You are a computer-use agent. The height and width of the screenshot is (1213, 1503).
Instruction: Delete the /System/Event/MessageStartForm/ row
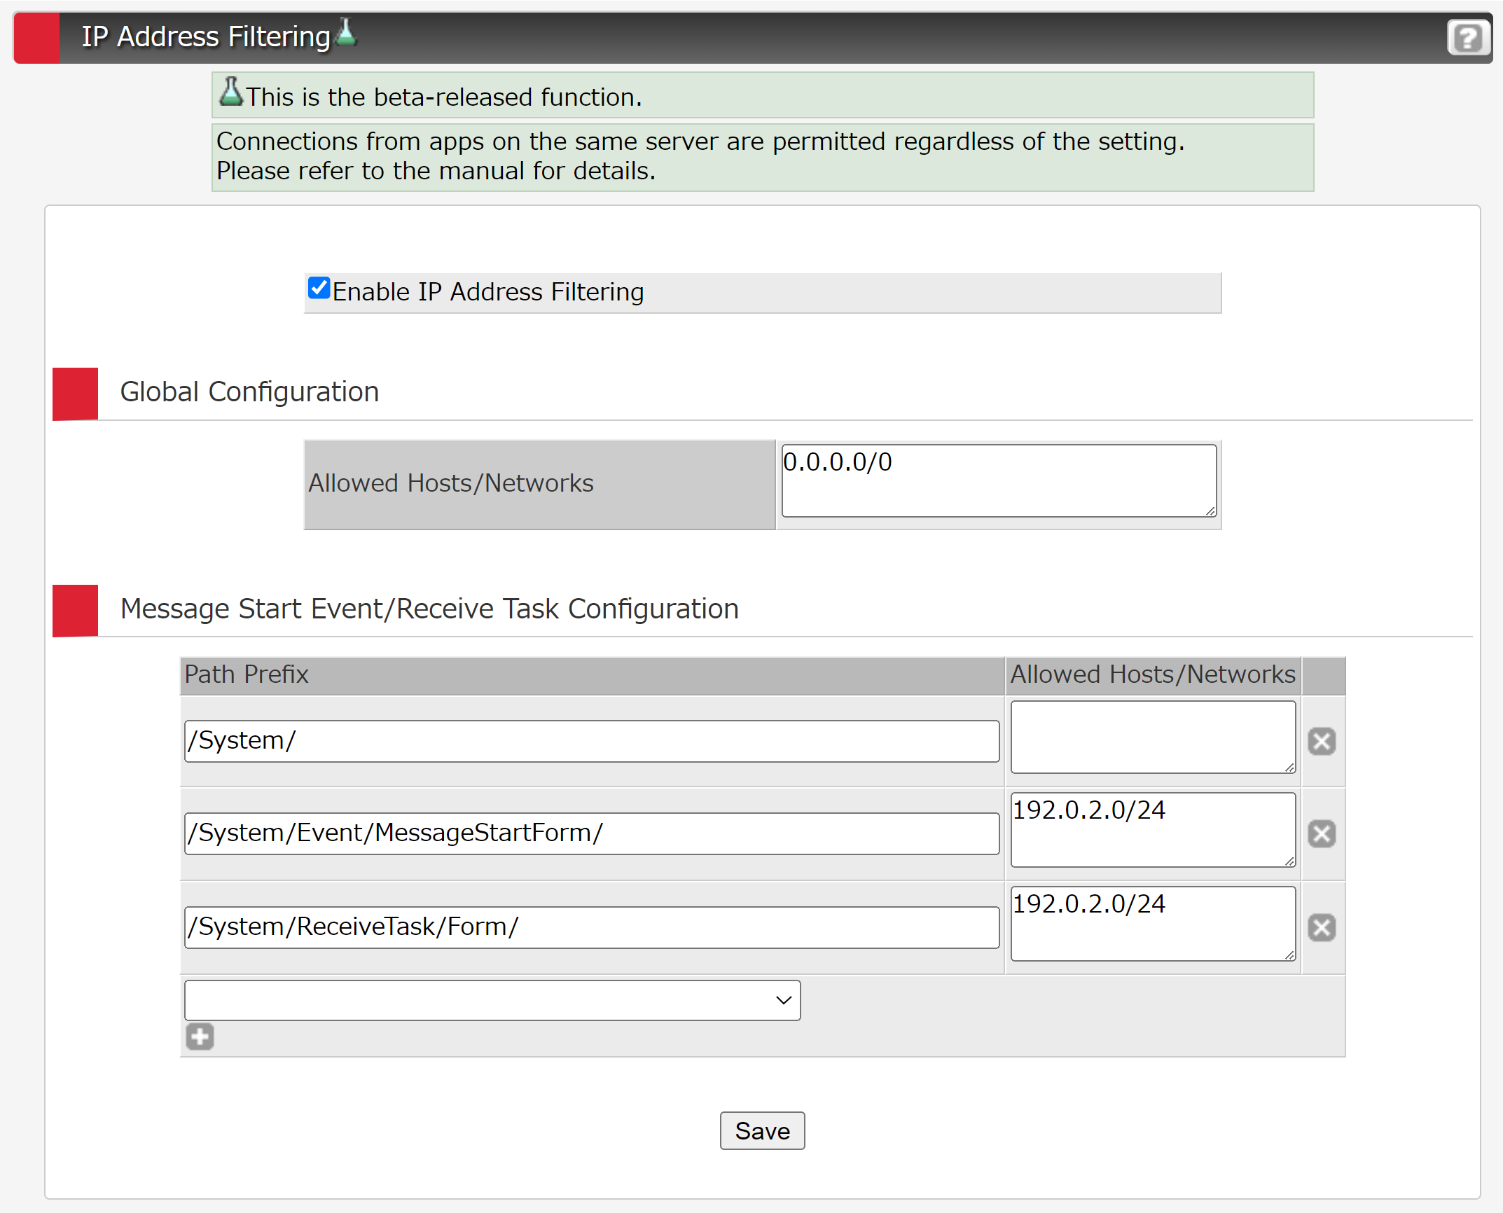pos(1322,834)
